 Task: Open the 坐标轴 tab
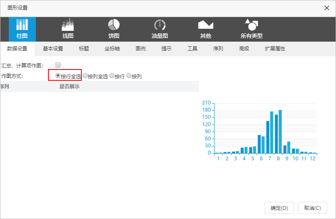112,49
